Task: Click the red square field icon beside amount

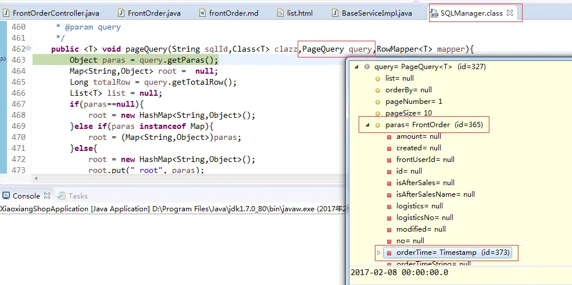Action: (x=389, y=136)
